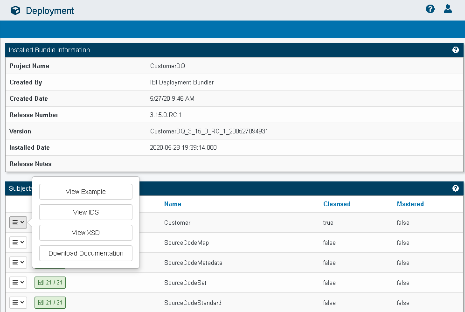Click the Deployment cube logo icon
Screen dimensions: 465x312
tap(15, 11)
